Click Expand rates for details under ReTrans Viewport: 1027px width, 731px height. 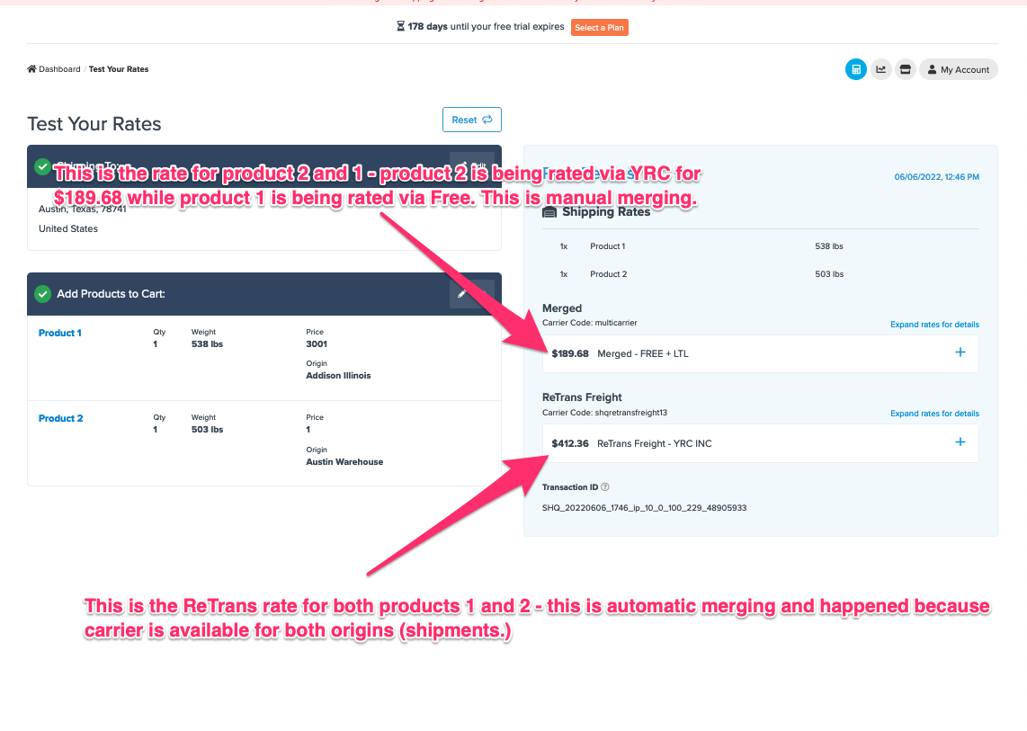point(934,414)
